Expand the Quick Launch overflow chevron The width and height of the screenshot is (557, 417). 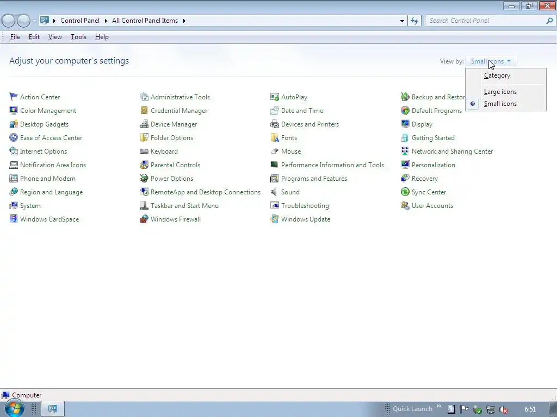(439, 406)
